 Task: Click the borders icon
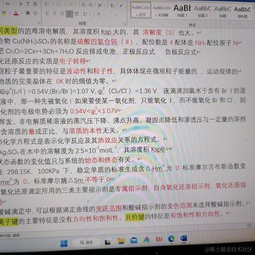[x=110, y=15]
